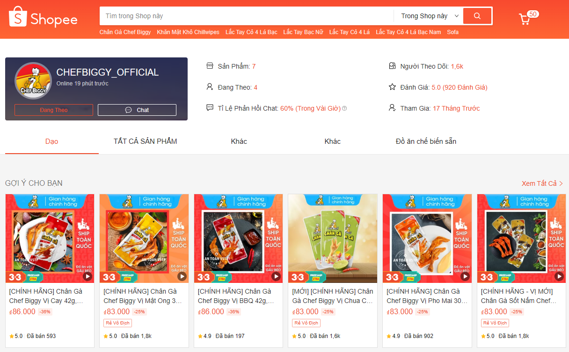Open the Vị Chua Cay green product image
The height and width of the screenshot is (352, 569).
(333, 238)
